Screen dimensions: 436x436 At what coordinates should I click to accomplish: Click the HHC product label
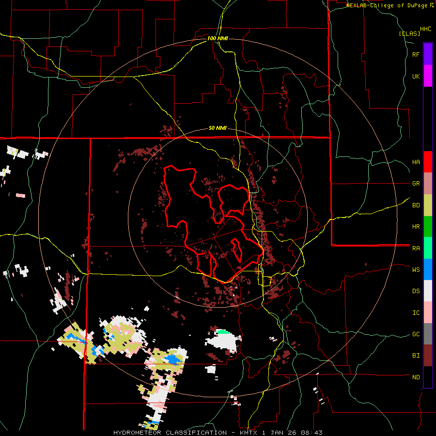pyautogui.click(x=426, y=29)
